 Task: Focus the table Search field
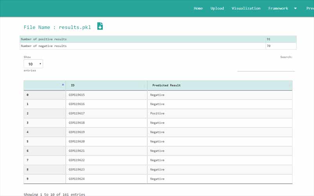(266, 67)
